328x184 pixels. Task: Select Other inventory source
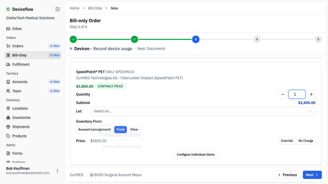134,130
